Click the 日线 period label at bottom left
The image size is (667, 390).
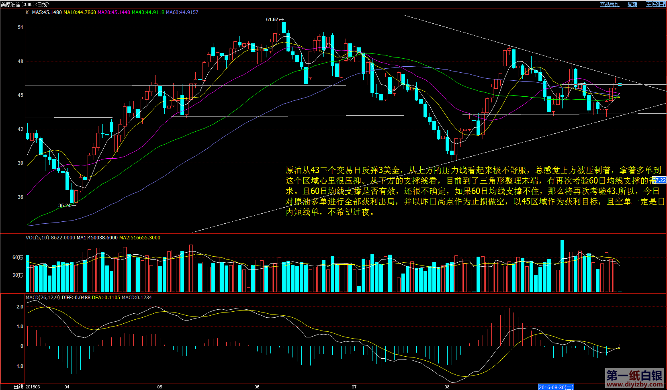[x=18, y=387]
